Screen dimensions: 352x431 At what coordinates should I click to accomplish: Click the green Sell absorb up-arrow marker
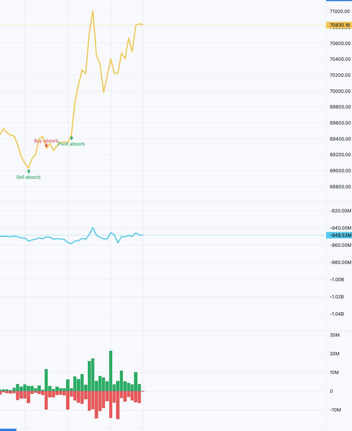pyautogui.click(x=29, y=171)
